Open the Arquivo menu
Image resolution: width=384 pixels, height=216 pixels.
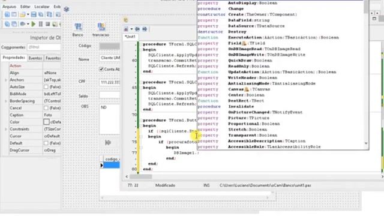[x=9, y=7]
